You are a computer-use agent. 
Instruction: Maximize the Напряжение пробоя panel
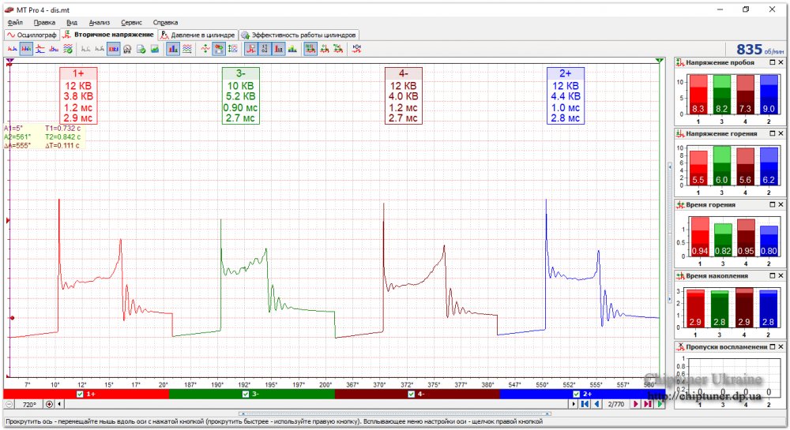coord(773,62)
